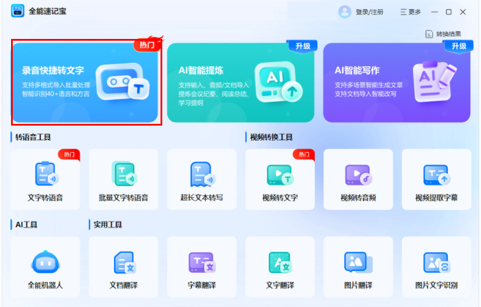Click the 转换结果 document icon
The image size is (481, 307).
tap(429, 34)
